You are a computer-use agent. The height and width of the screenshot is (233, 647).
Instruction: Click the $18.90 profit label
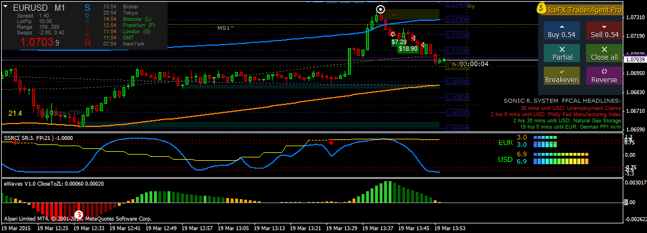click(408, 49)
